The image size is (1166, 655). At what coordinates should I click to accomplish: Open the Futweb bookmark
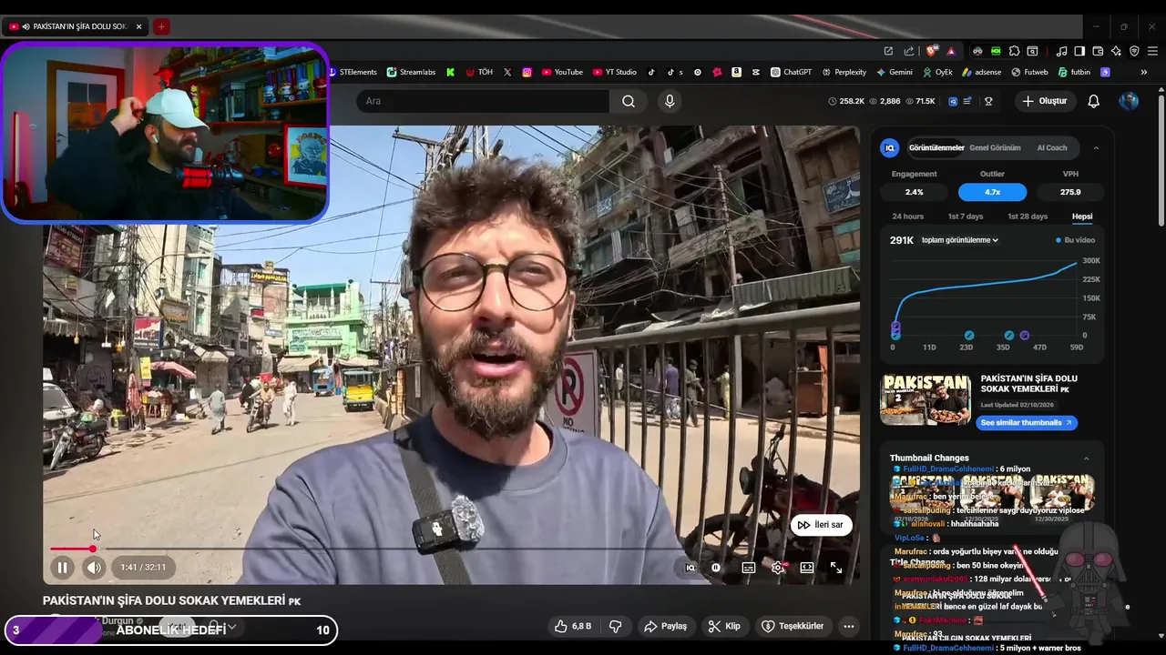click(1028, 72)
